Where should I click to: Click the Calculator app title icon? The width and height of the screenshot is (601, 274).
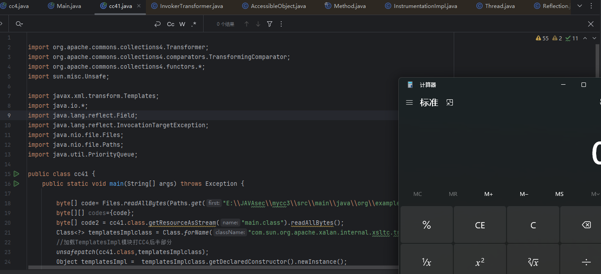pos(410,85)
